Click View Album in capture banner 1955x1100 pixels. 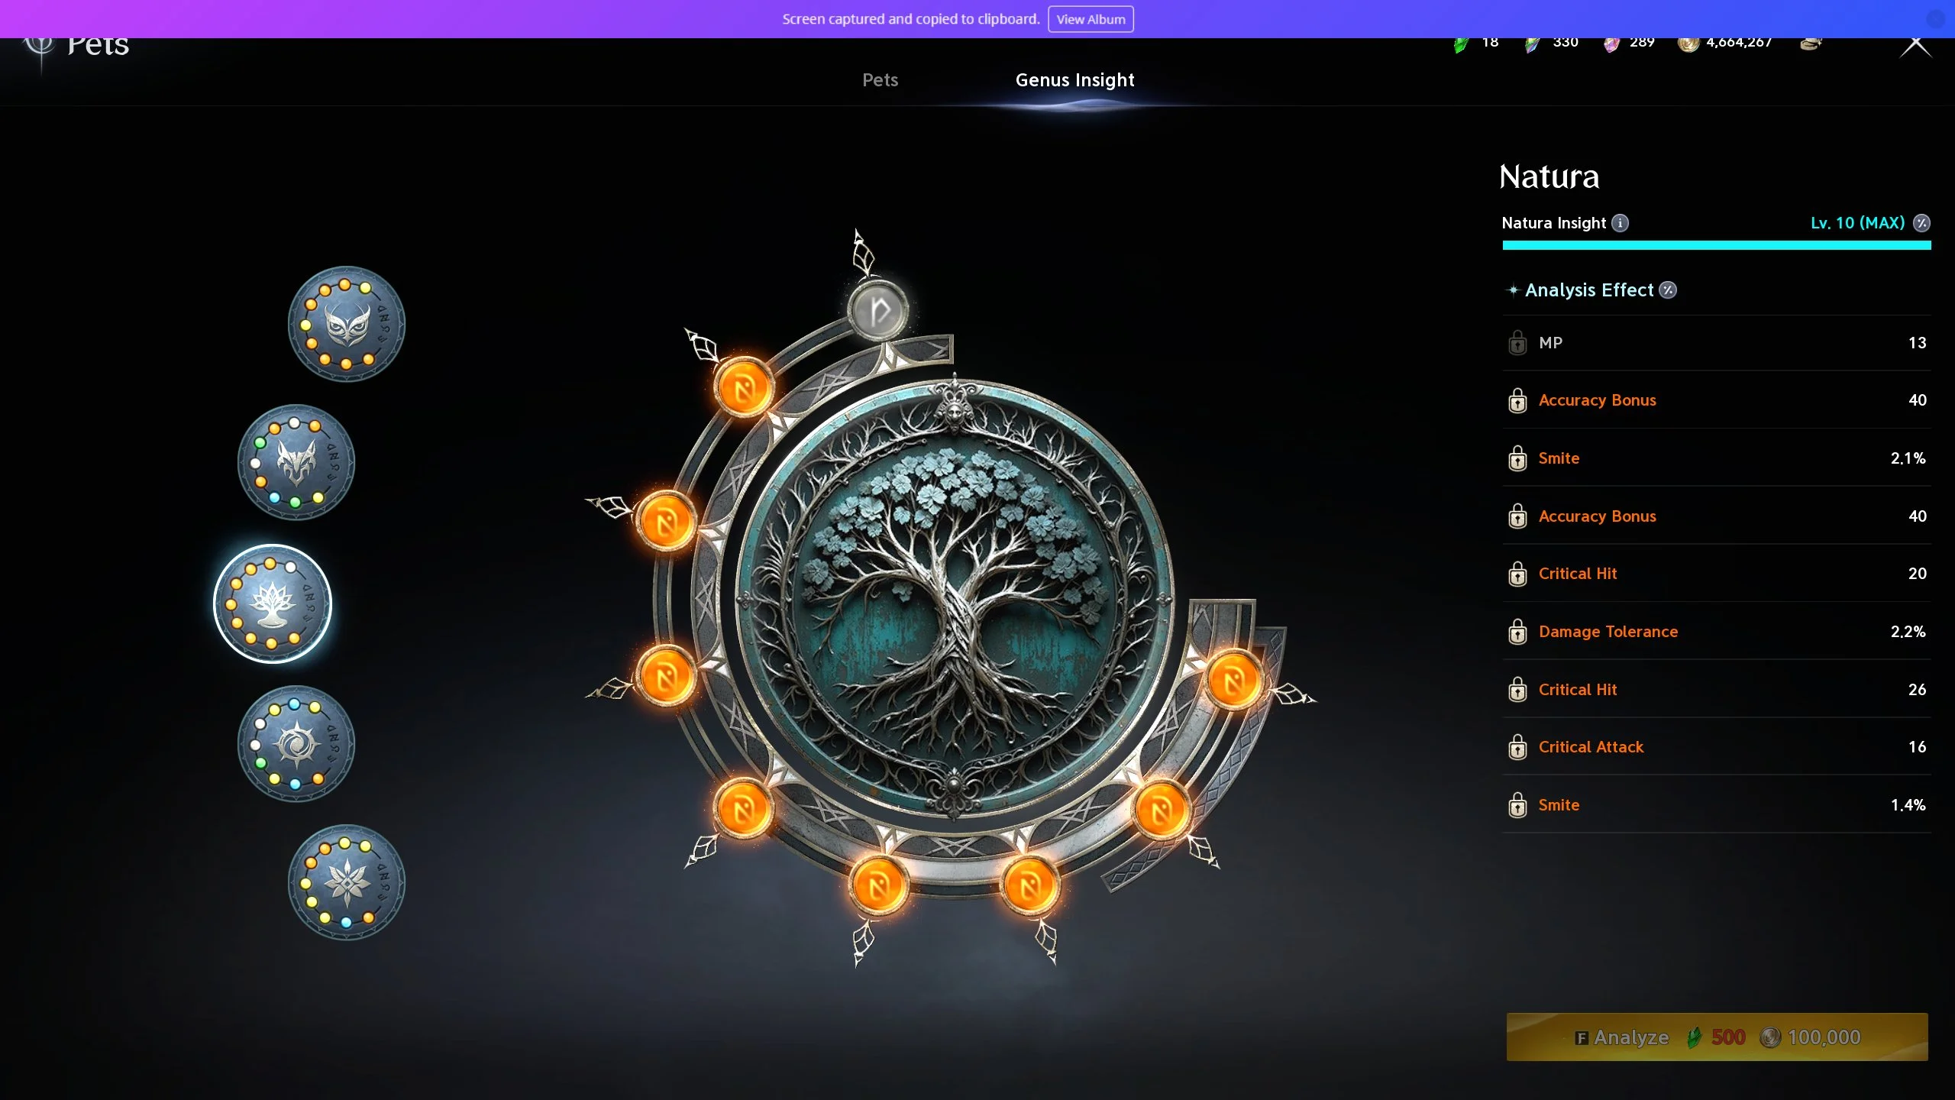pos(1090,19)
